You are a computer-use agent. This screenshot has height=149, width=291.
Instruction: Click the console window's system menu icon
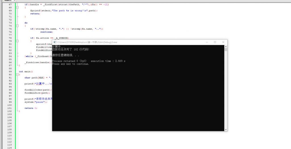55,42
